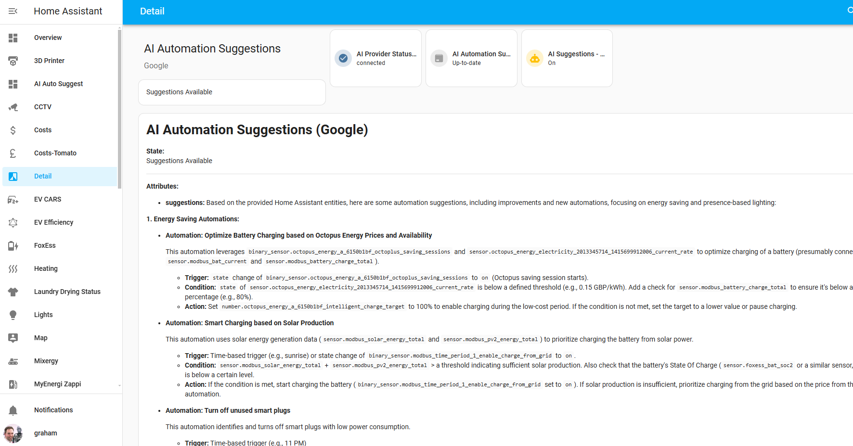853x446 pixels.
Task: Click the Costs dollar sign icon
Action: [13, 130]
